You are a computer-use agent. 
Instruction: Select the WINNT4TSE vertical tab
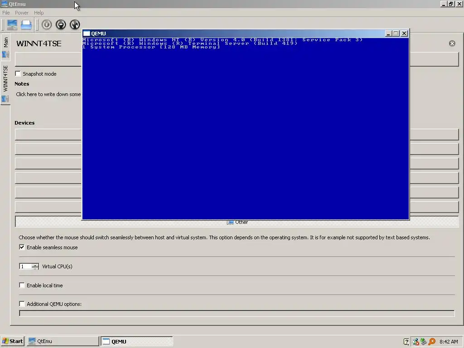(5, 83)
